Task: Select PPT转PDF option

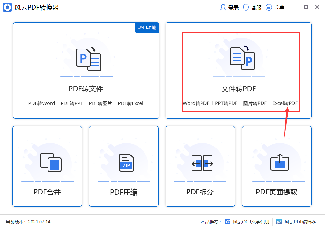Action: click(x=226, y=103)
